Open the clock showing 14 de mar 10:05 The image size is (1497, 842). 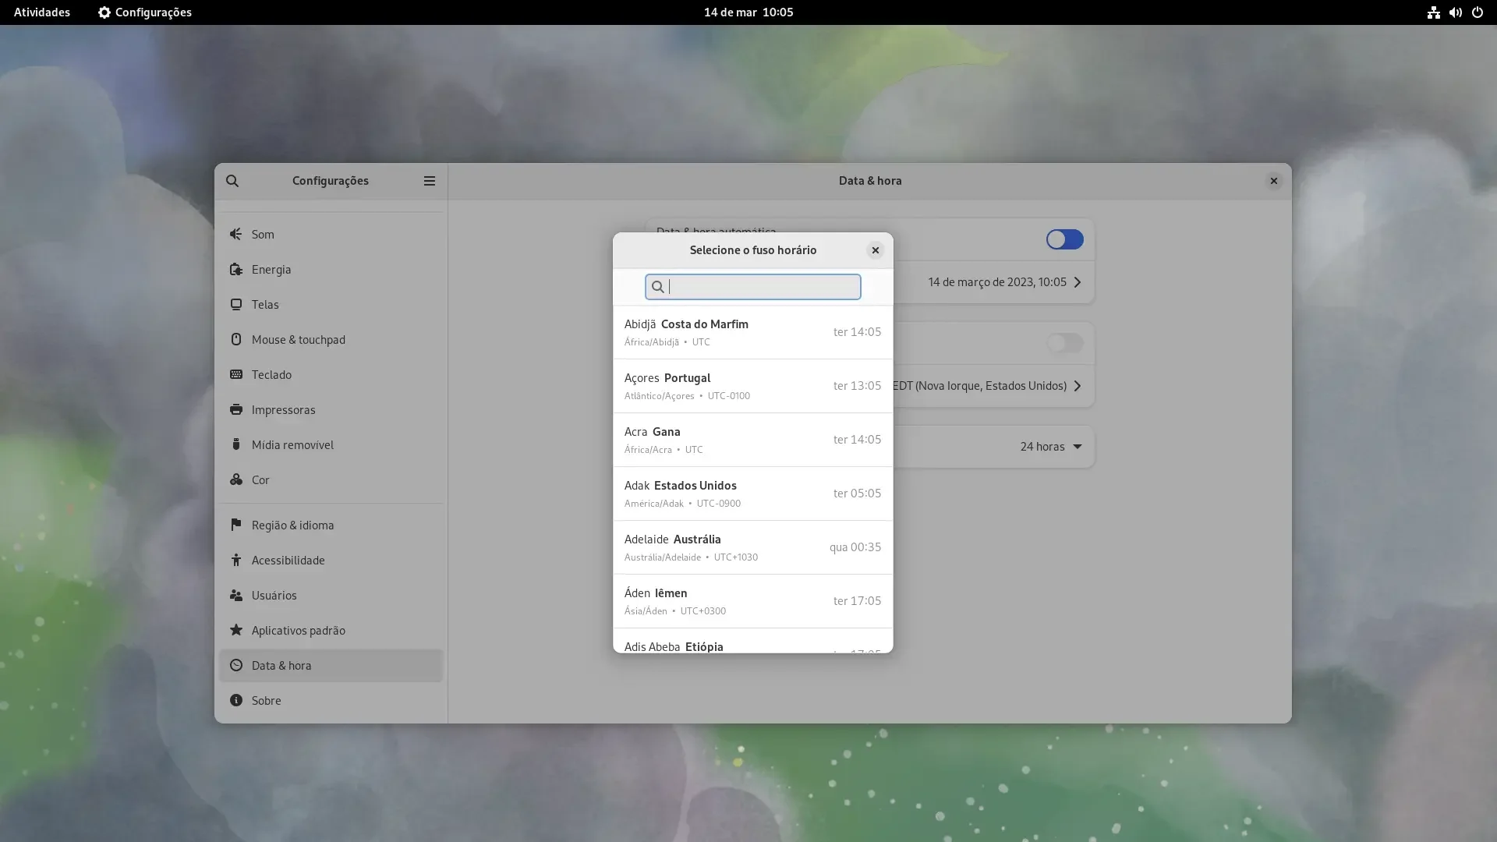pyautogui.click(x=748, y=12)
